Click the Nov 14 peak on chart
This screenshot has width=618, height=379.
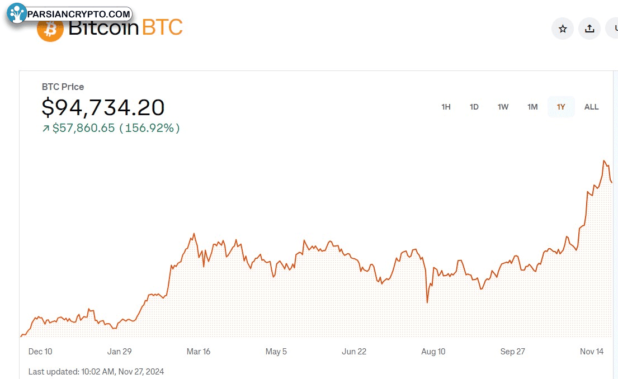pos(604,161)
